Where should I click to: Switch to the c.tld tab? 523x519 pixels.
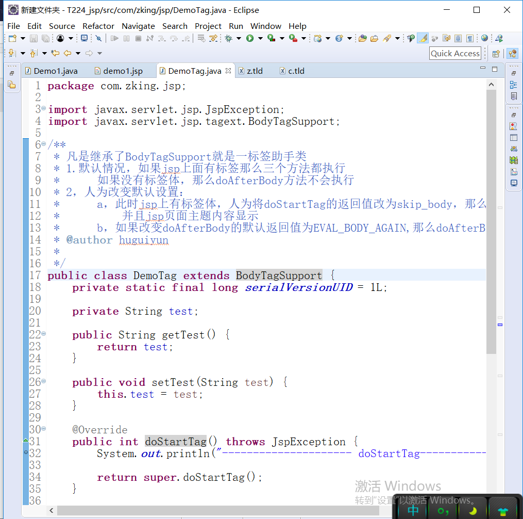point(292,71)
